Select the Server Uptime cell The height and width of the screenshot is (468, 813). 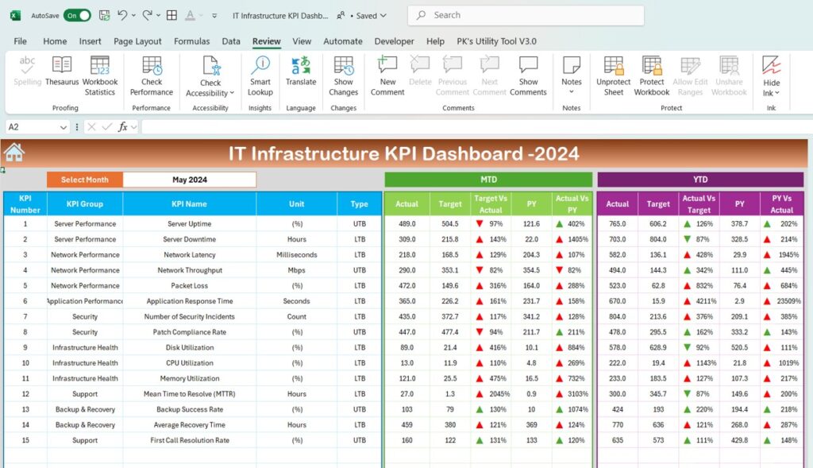pyautogui.click(x=189, y=223)
